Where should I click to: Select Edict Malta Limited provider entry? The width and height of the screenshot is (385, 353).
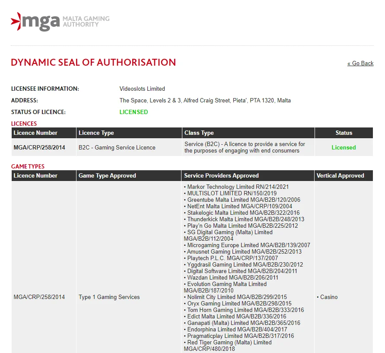[x=235, y=316]
